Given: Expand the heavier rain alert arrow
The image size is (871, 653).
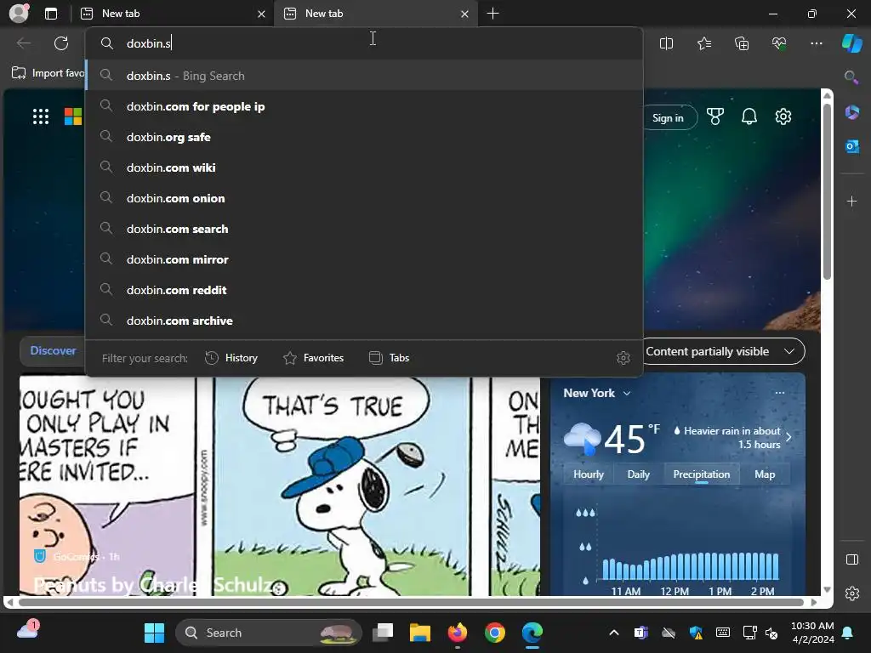Looking at the screenshot, I should pos(788,437).
